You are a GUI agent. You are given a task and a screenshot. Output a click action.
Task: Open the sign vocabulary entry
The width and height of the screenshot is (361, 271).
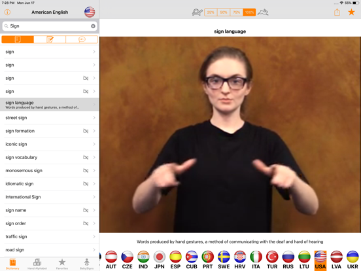50,157
